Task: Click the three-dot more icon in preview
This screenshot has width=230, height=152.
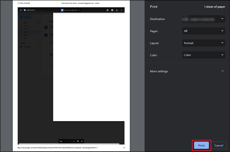Action: coord(121,10)
